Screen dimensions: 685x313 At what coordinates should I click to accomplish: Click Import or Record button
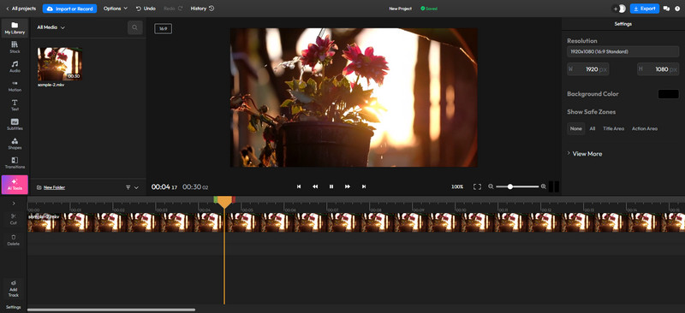70,9
